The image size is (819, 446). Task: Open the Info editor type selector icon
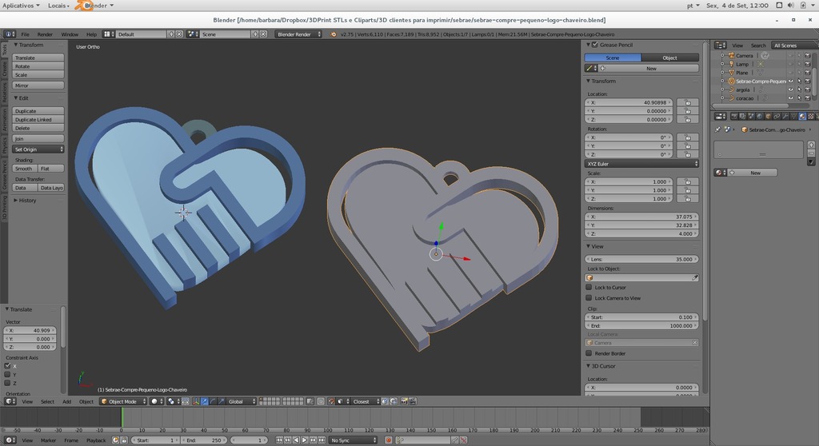click(x=10, y=34)
